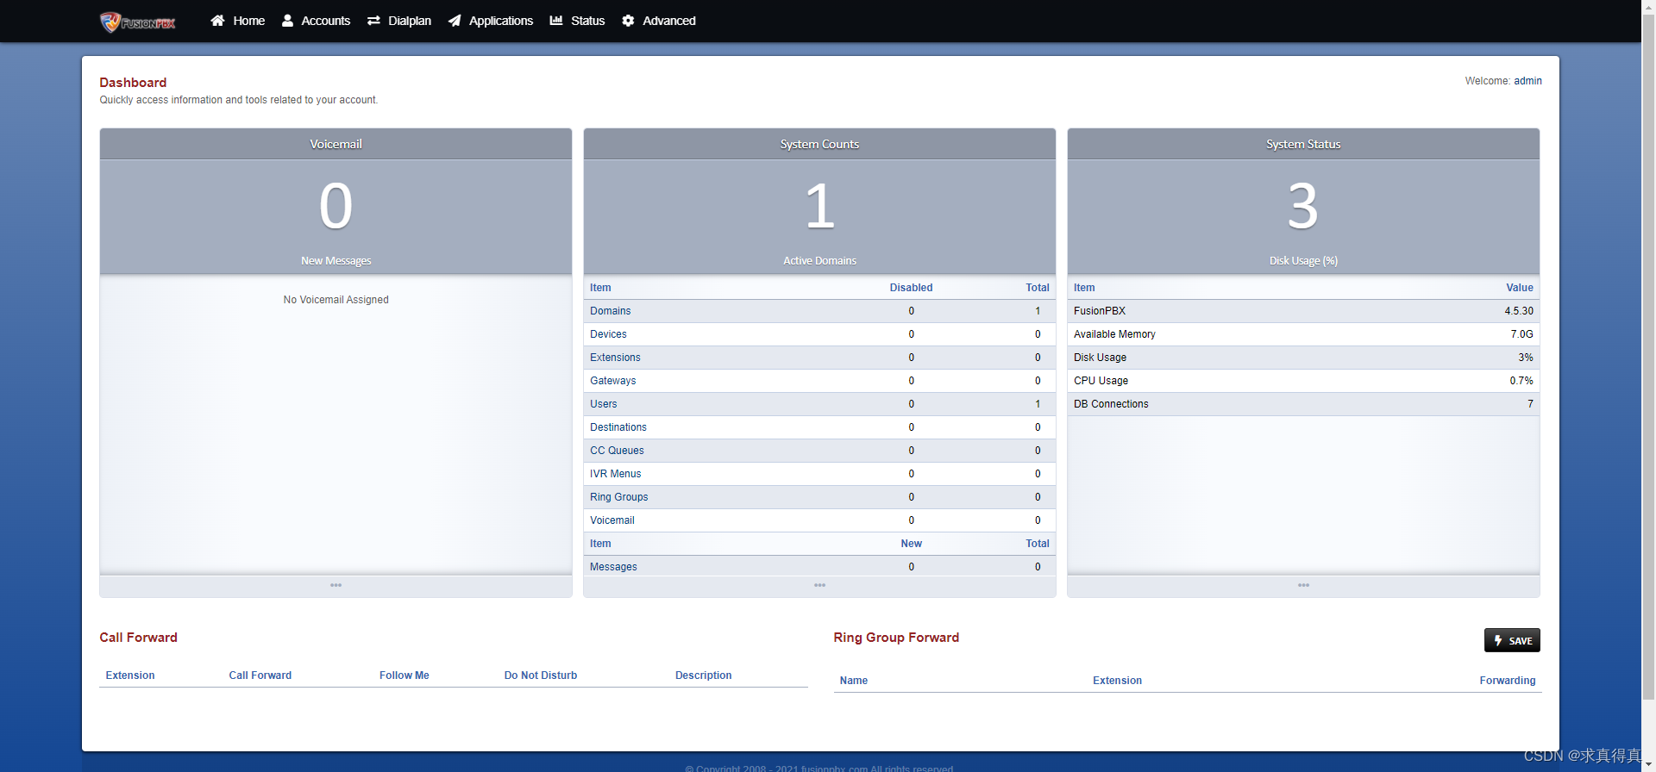Image resolution: width=1656 pixels, height=772 pixels.
Task: Click the Forwarding column header
Action: [x=1508, y=681]
